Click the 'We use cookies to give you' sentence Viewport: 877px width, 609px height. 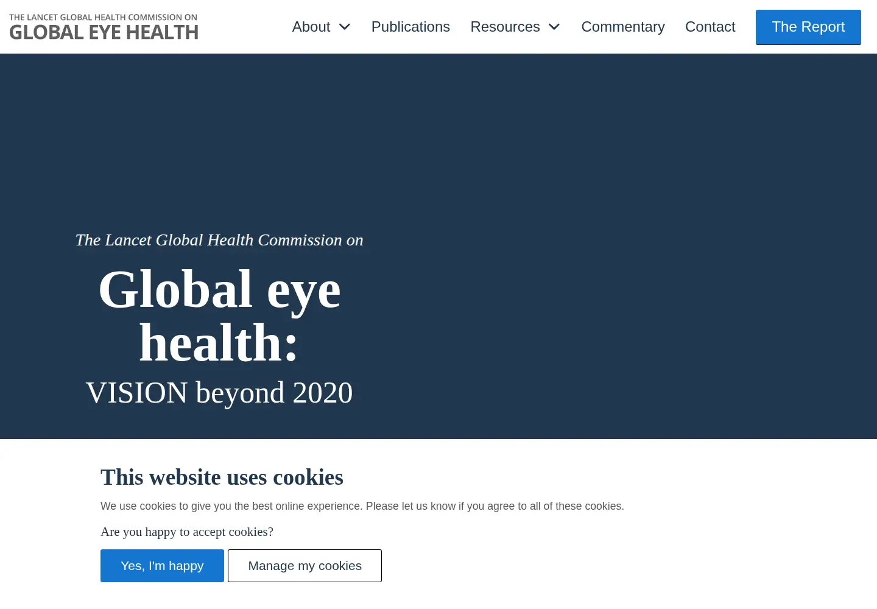[x=362, y=506]
